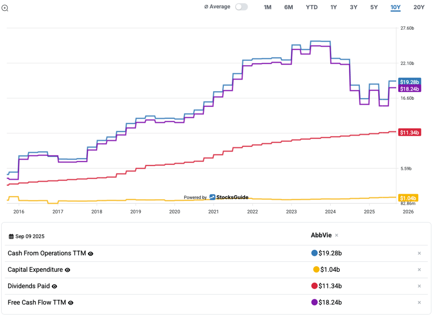
Task: Click the red $11.34b chart value tag
Action: click(x=410, y=133)
